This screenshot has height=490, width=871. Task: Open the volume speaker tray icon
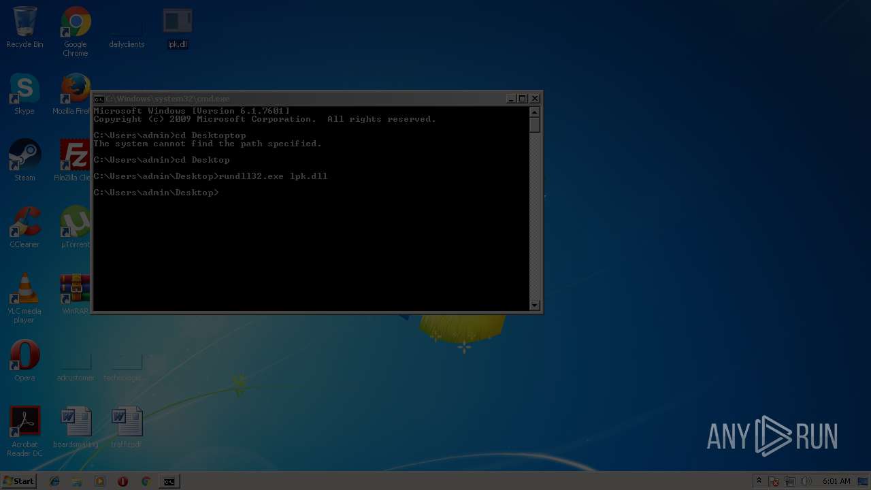806,481
